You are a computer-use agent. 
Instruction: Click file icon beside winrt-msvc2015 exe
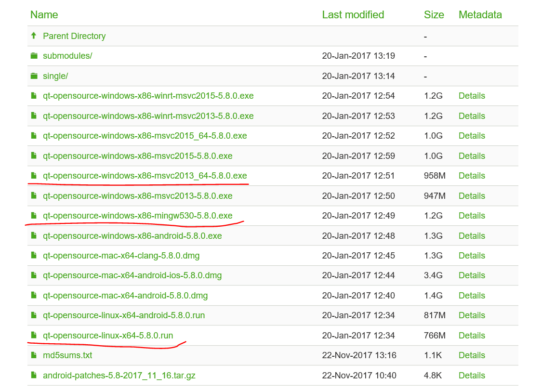click(x=34, y=95)
